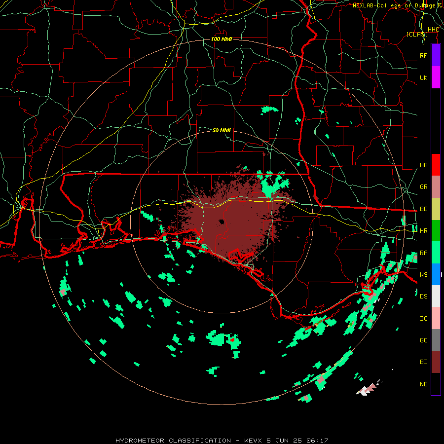Click the HR legend label
The height and width of the screenshot is (444, 444).
pyautogui.click(x=423, y=231)
